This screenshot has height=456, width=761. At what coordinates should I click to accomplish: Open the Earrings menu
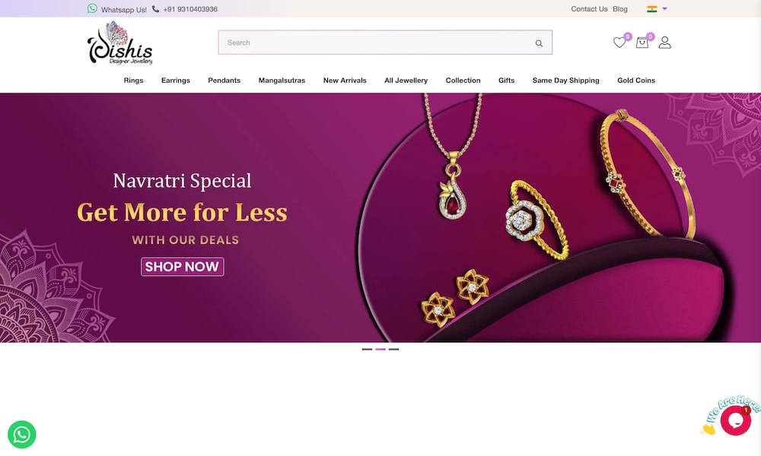(x=176, y=81)
